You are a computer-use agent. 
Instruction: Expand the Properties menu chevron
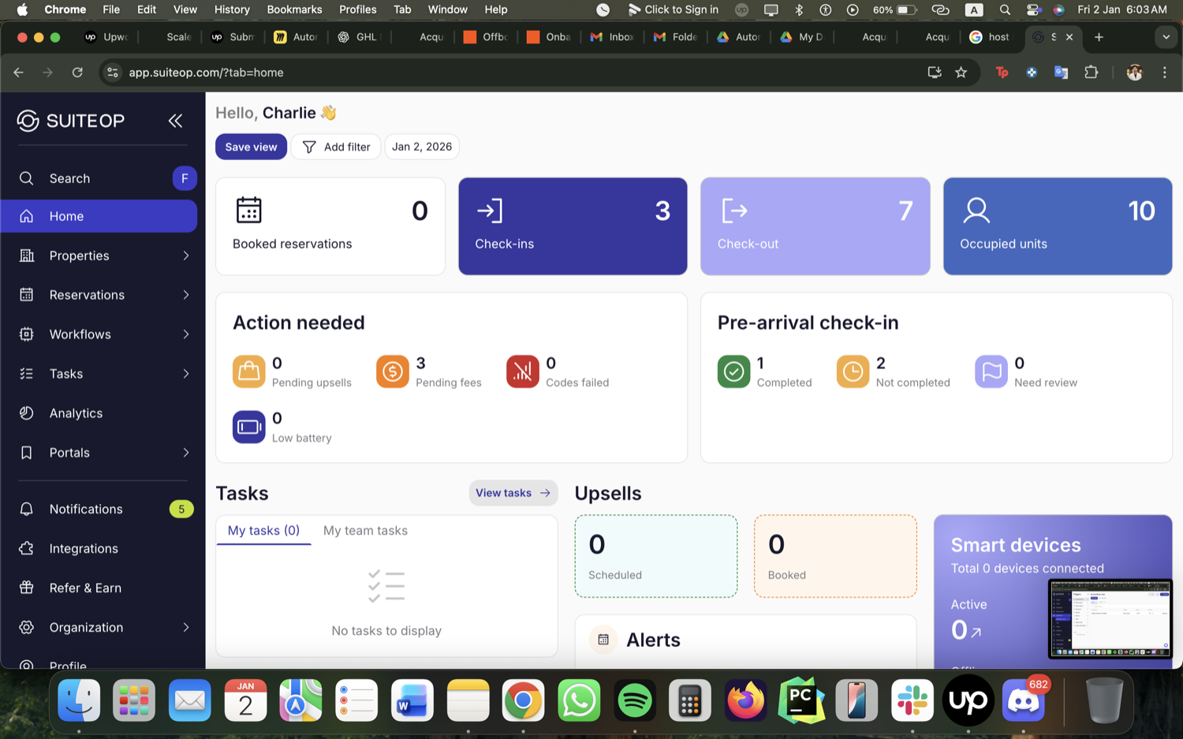pos(186,256)
